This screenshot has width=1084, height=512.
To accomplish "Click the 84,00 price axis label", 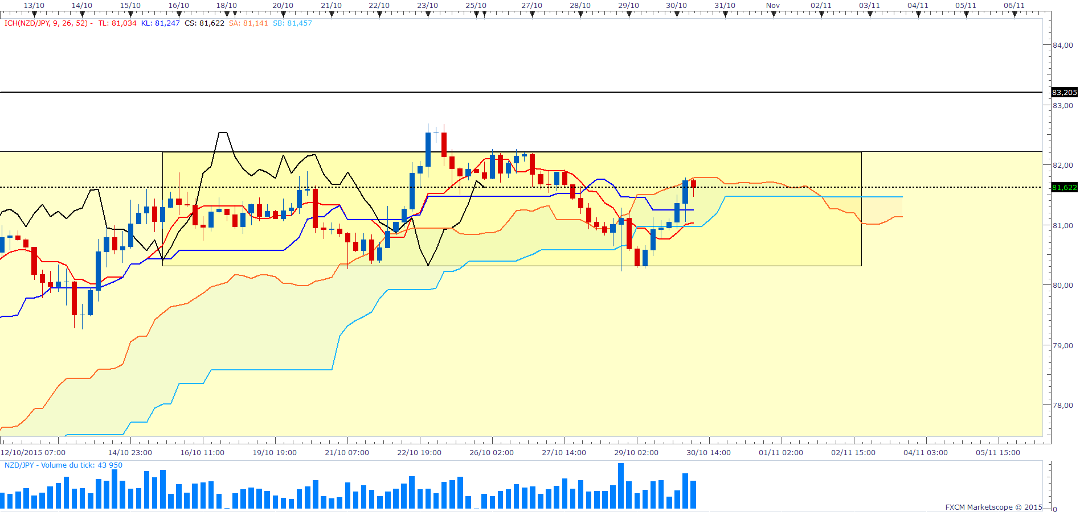I will click(x=1063, y=45).
